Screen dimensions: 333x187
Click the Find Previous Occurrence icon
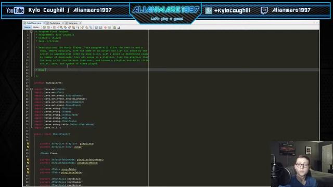coord(65,28)
